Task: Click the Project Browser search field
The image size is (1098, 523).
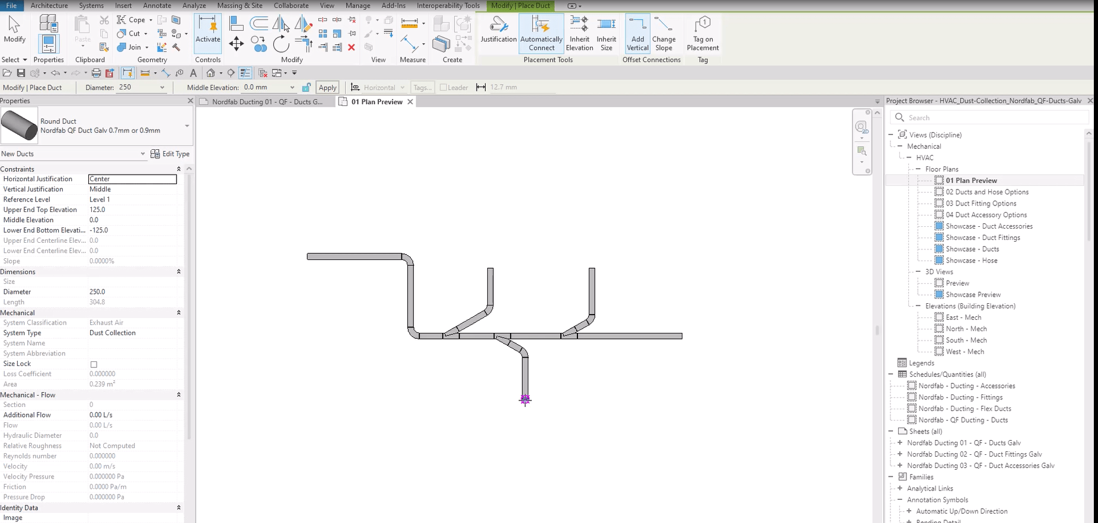Action: [990, 118]
